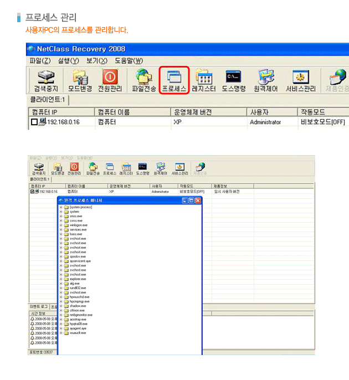
Task: Open 서비스관리 in large upper toolbar
Action: click(301, 81)
